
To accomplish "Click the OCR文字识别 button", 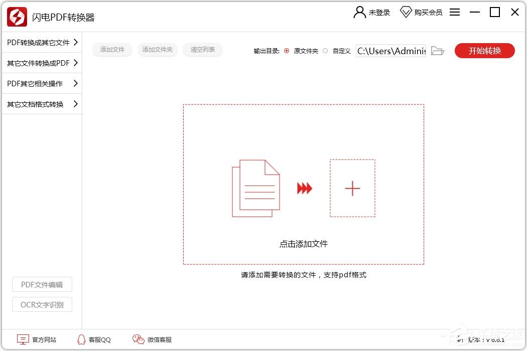I will click(x=42, y=304).
